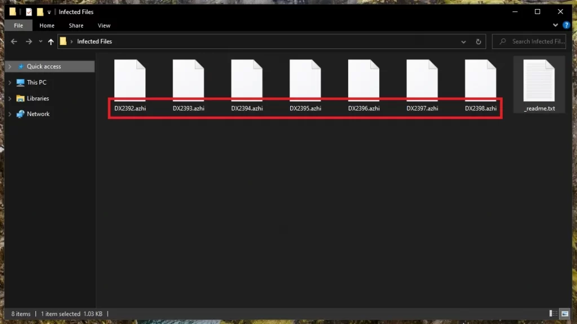Switch to the Home ribbon tab
577x324 pixels.
pyautogui.click(x=47, y=25)
